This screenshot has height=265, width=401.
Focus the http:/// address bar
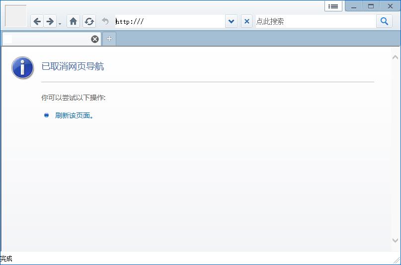coord(169,21)
